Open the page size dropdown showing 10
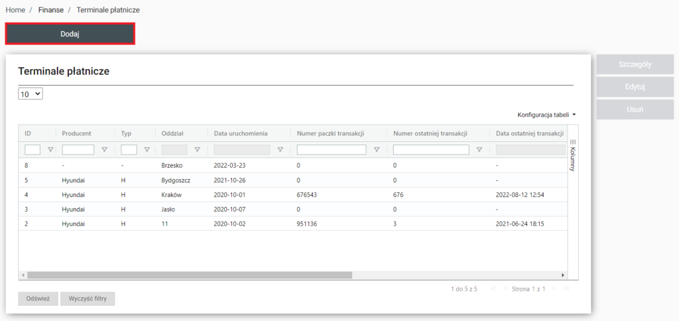 [31, 94]
